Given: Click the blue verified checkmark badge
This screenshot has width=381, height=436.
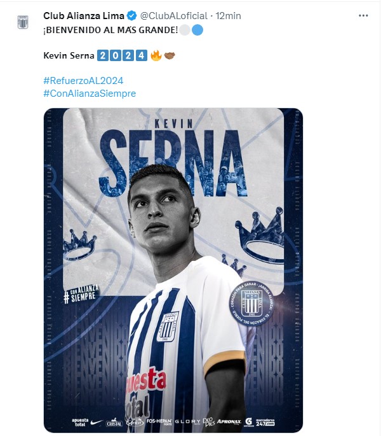Looking at the screenshot, I should [132, 16].
